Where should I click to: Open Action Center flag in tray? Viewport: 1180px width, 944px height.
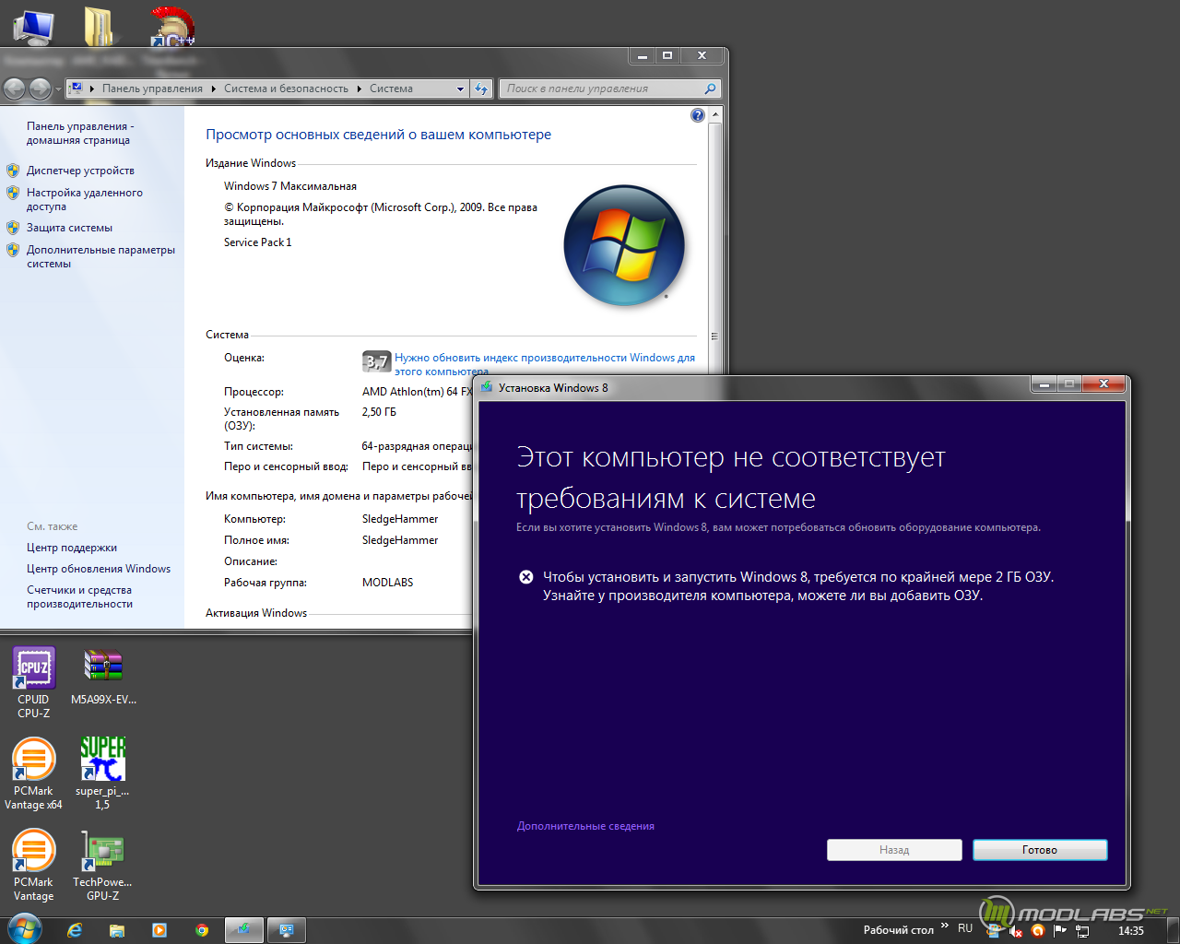pos(1060,930)
